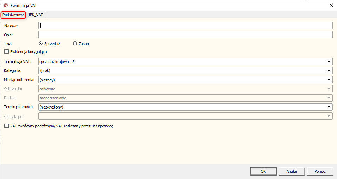Switch to the Podstawowe tab
The width and height of the screenshot is (337, 179).
13,15
